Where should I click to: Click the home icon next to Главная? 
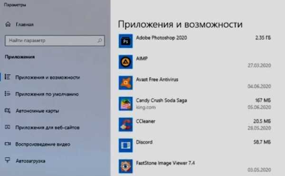point(8,24)
